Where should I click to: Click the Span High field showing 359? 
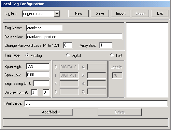coord(38,66)
